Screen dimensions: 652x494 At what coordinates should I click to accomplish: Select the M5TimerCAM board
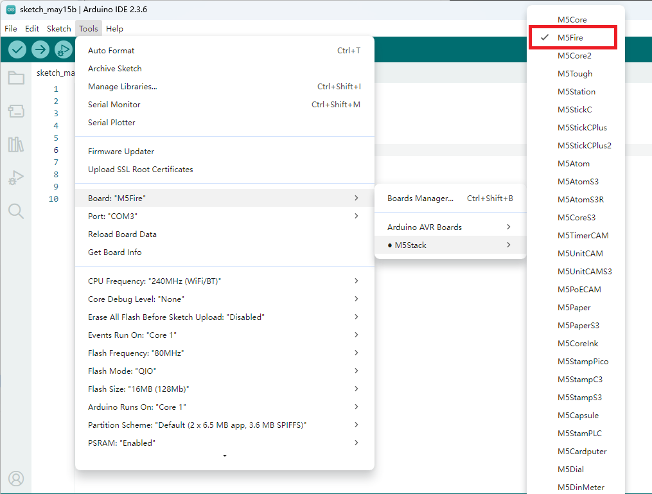576,235
